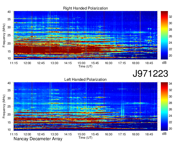The width and height of the screenshot is (175, 142).
Task: Click the 20 MHz tick on Left Handed plot
Action: point(9,114)
